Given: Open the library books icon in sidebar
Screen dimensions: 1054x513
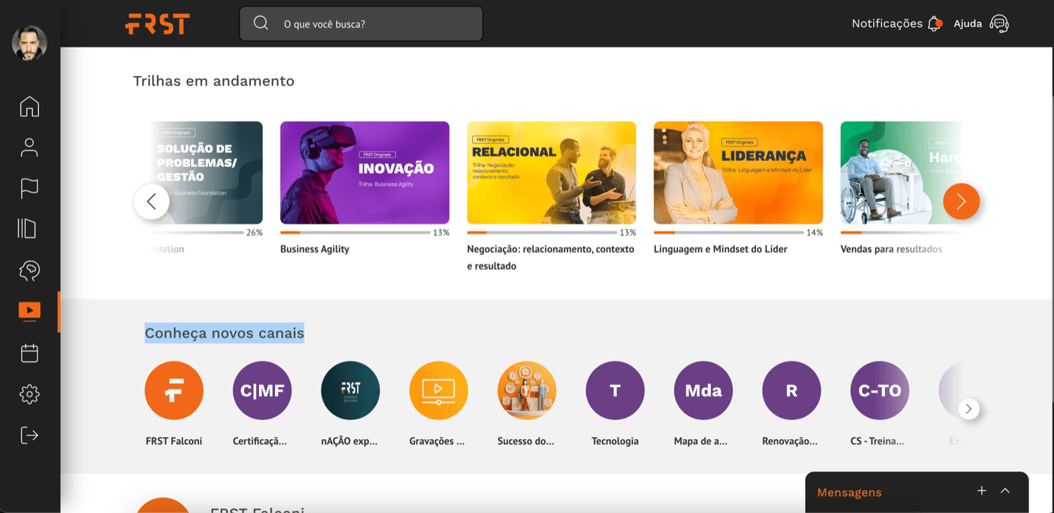Looking at the screenshot, I should 27,228.
